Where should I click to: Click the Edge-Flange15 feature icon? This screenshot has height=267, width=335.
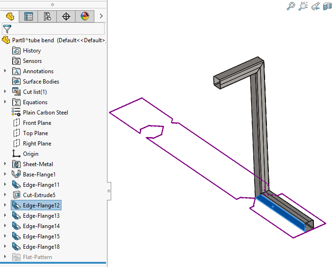[x=16, y=236]
